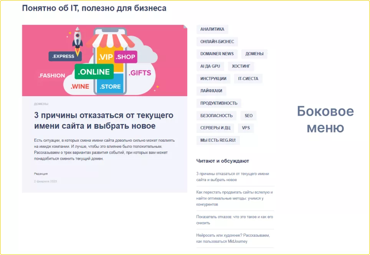Open the VPS tag page

[x=246, y=127]
